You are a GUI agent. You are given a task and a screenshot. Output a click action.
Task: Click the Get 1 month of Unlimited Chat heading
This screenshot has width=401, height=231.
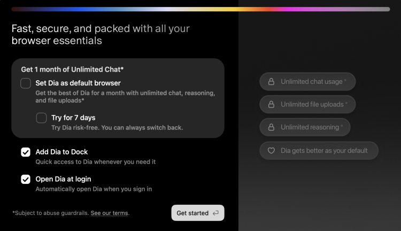pos(72,70)
